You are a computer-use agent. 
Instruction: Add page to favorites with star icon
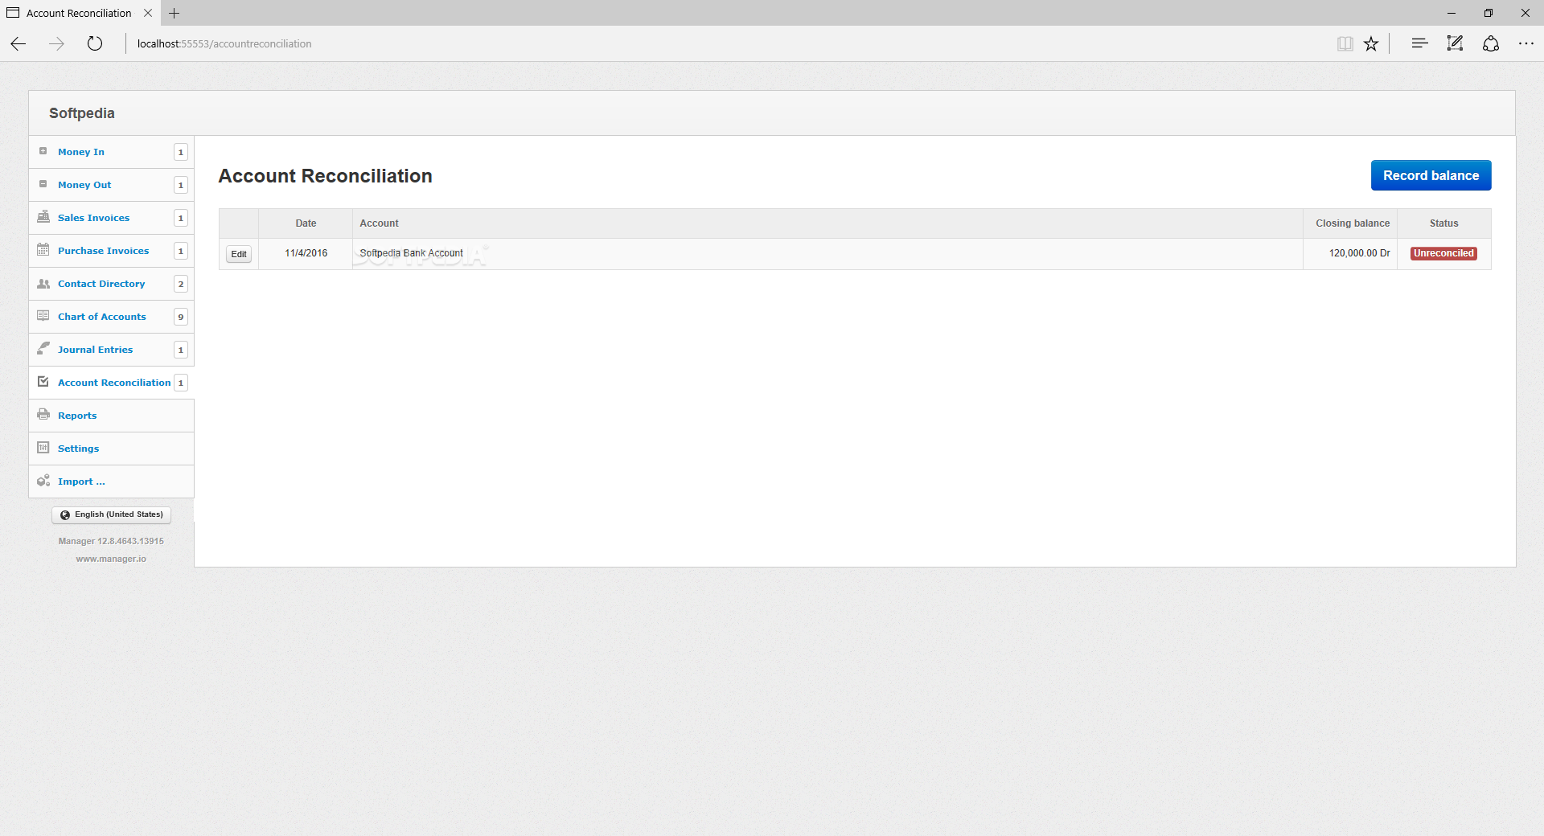coord(1371,43)
